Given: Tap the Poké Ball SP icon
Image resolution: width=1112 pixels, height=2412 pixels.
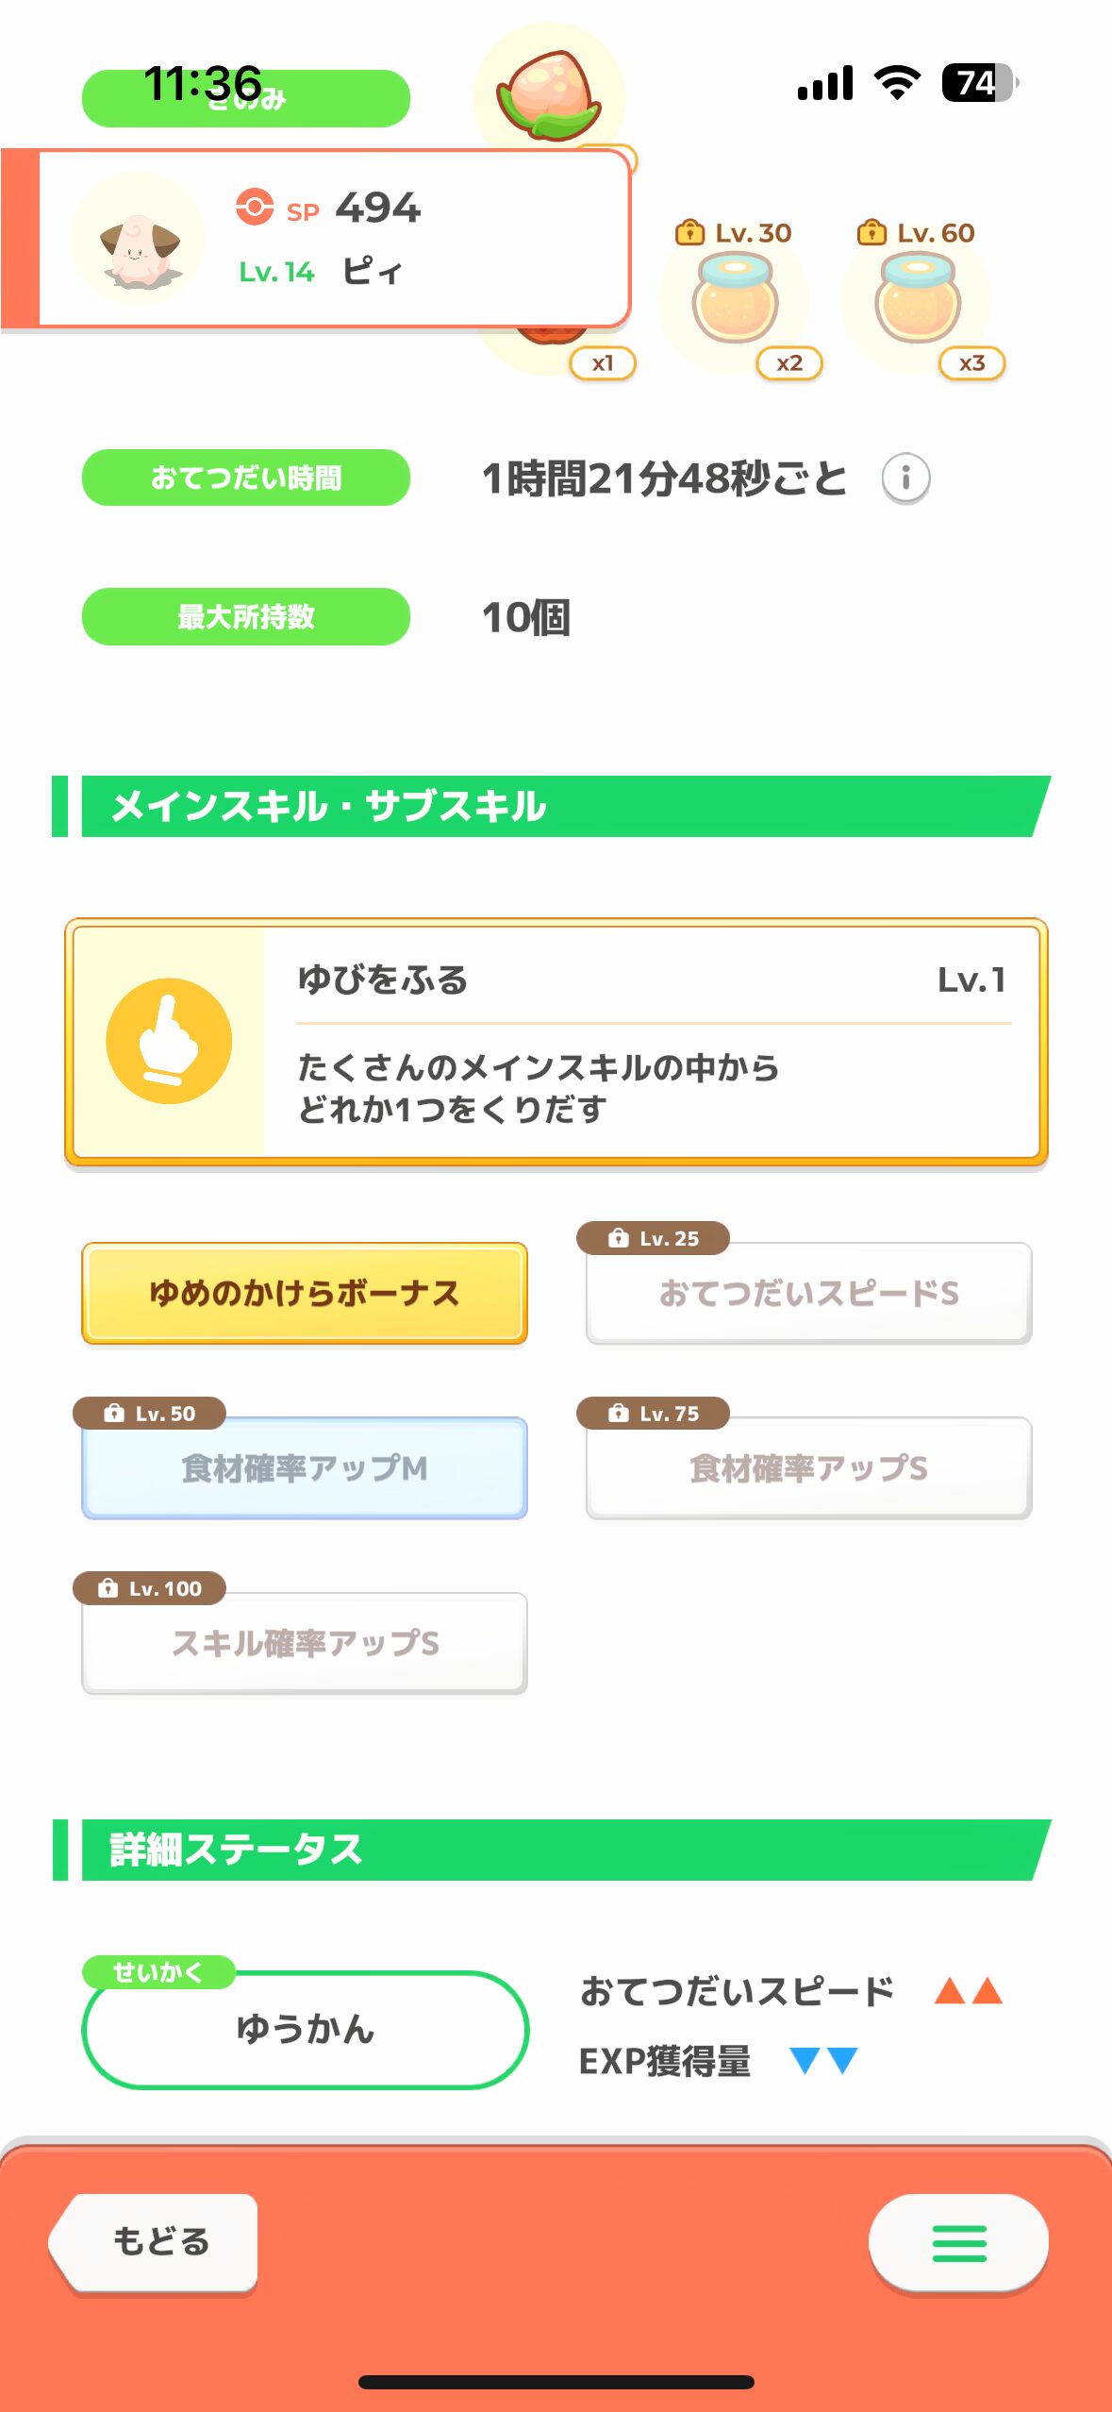Looking at the screenshot, I should point(255,207).
